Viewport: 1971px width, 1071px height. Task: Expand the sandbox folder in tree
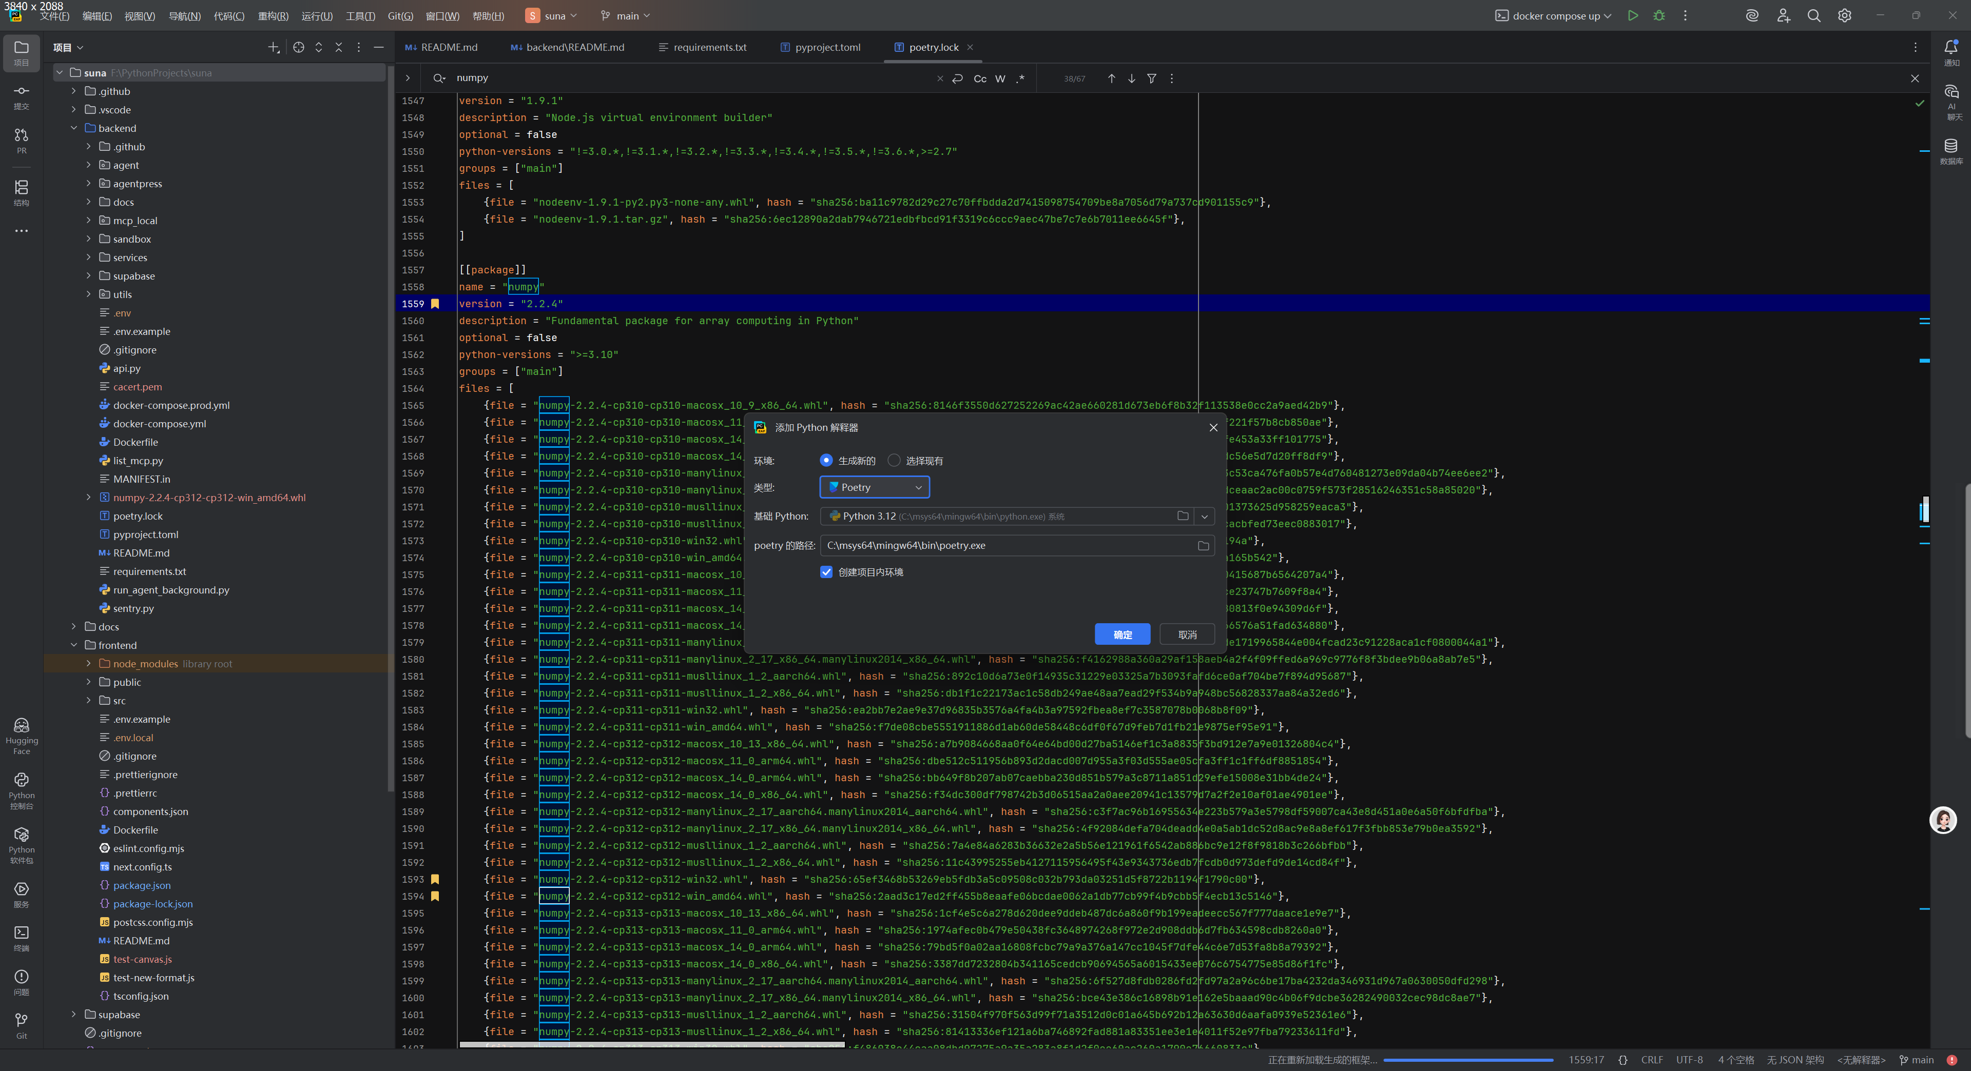pos(89,239)
